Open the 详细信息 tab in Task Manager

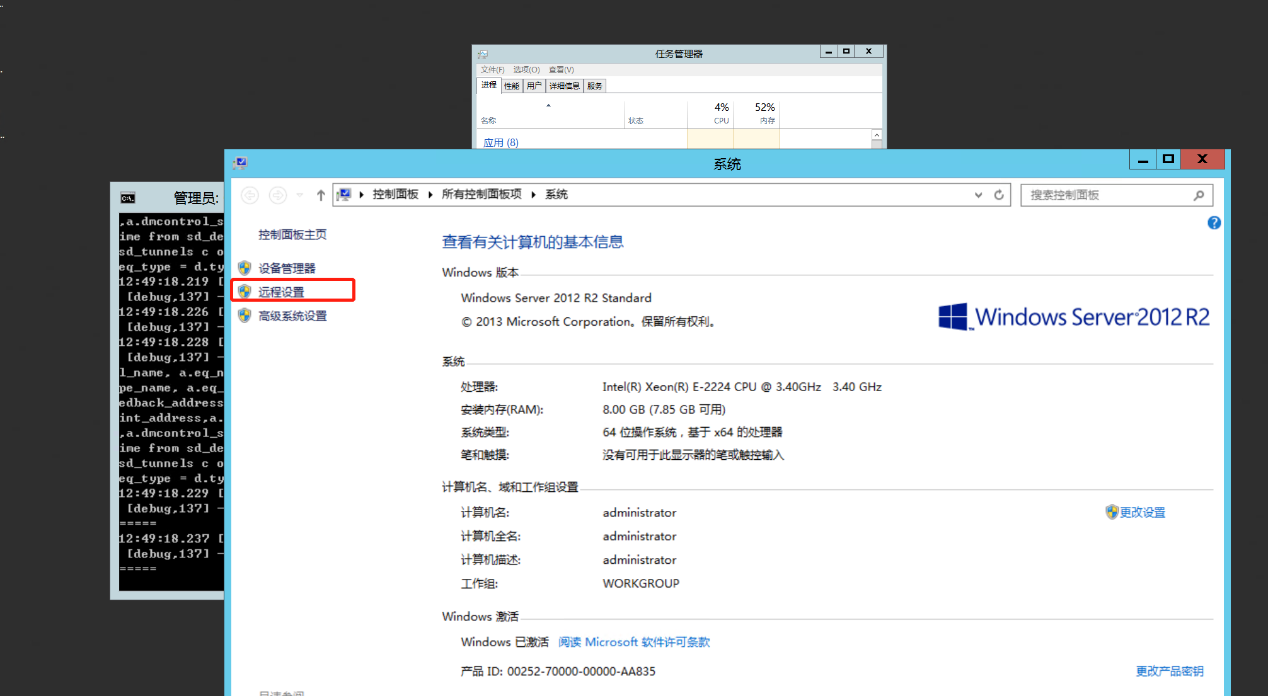point(564,86)
